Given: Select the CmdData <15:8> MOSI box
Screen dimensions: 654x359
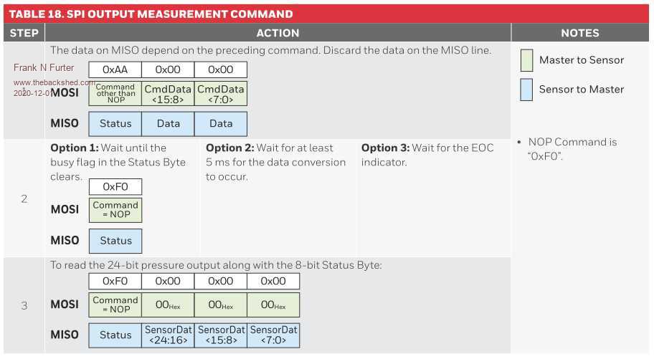Looking at the screenshot, I should 168,94.
